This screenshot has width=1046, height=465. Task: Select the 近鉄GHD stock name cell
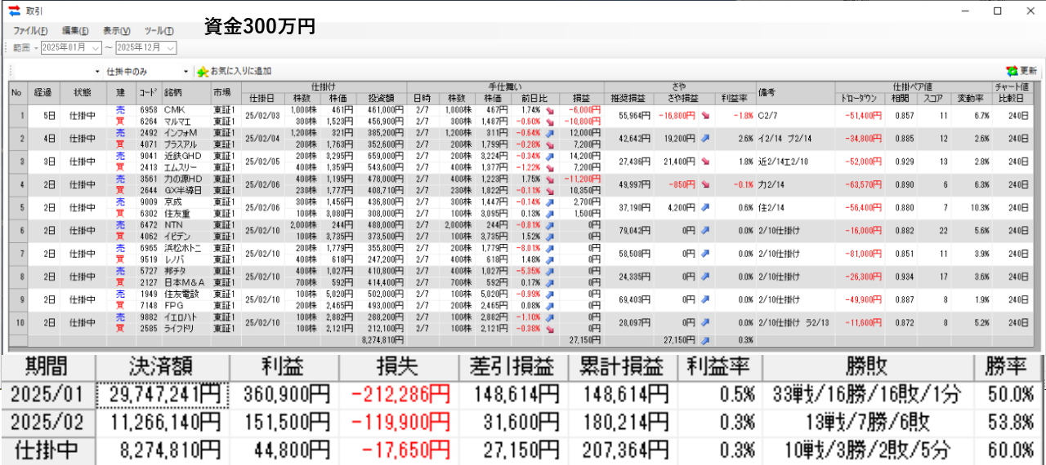[x=184, y=155]
